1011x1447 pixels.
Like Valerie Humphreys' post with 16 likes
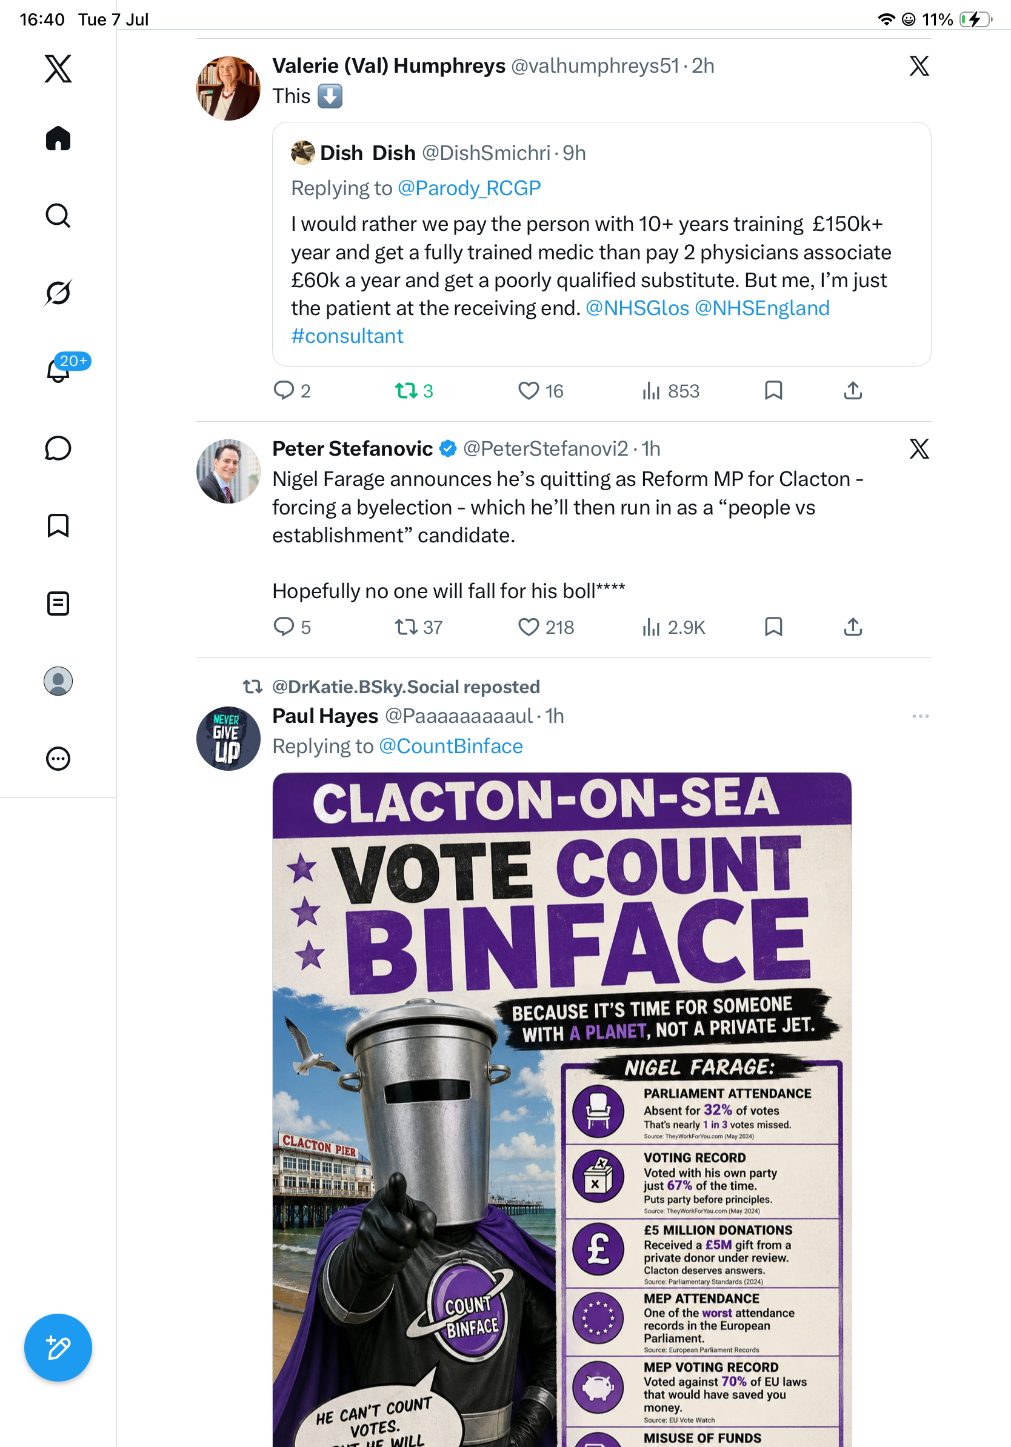[540, 391]
